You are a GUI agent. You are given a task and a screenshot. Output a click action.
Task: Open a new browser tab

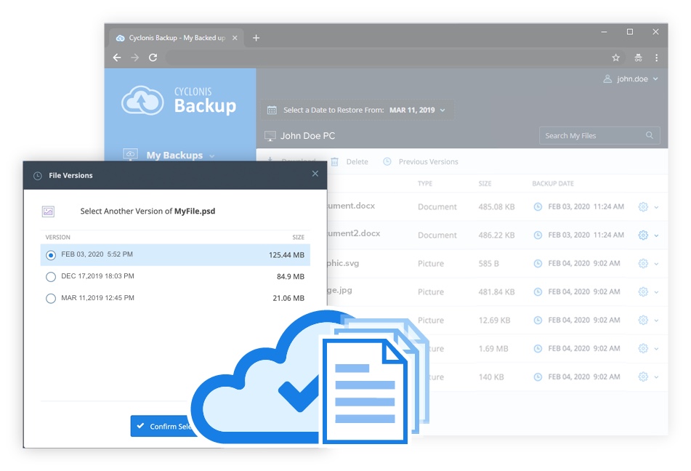pos(256,38)
